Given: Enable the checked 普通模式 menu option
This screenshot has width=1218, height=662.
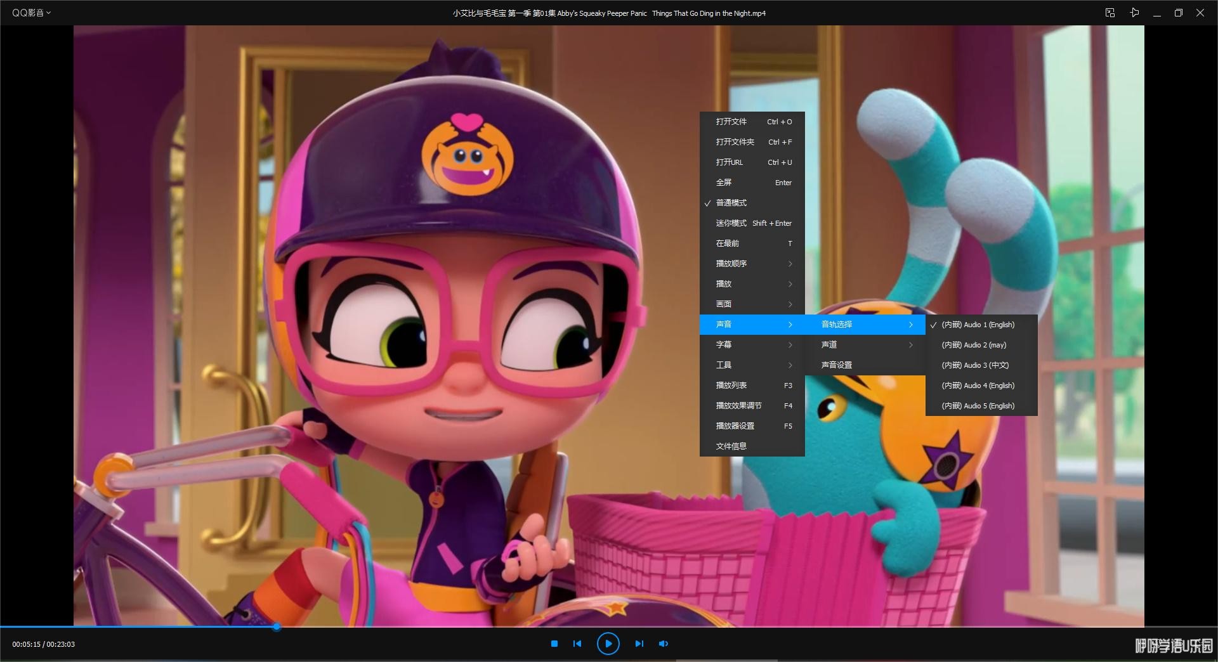Looking at the screenshot, I should (731, 203).
